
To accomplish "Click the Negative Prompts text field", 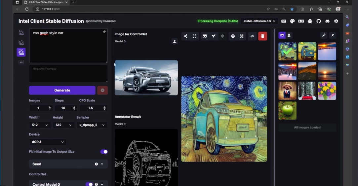I will click(68, 74).
